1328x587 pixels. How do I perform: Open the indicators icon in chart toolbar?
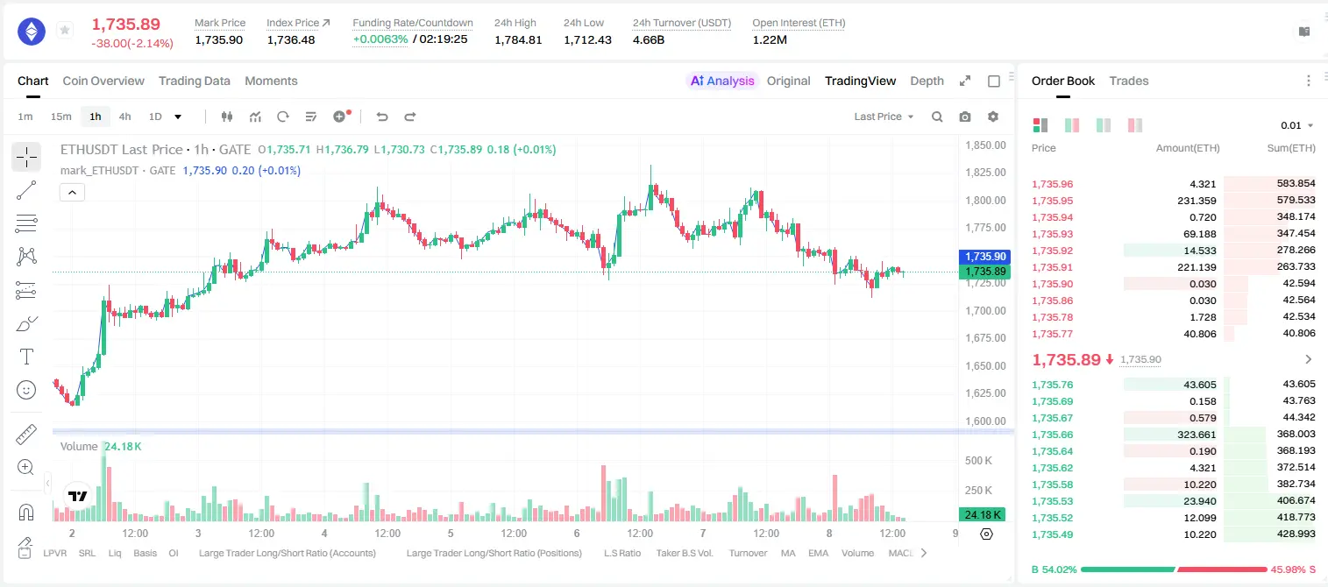[x=255, y=117]
